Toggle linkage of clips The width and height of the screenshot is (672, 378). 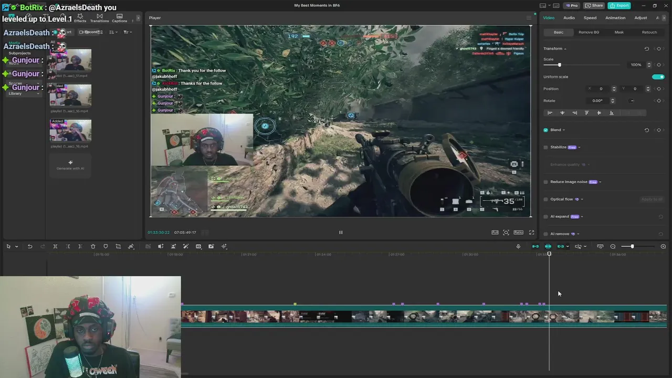pyautogui.click(x=561, y=246)
